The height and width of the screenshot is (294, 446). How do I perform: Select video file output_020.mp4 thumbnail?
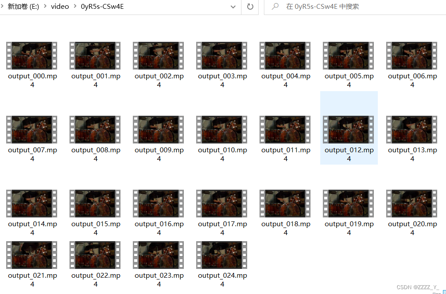pos(412,203)
